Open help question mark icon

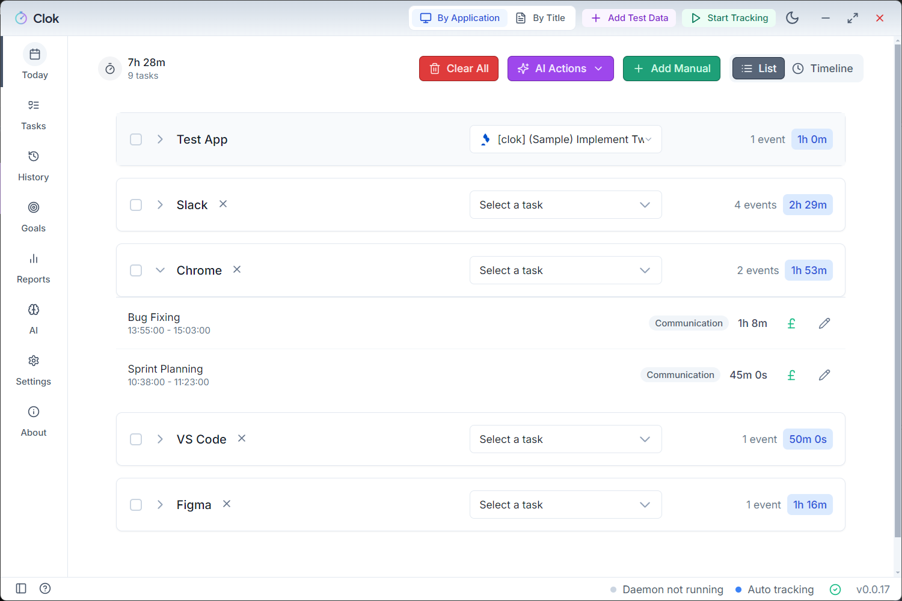(45, 588)
